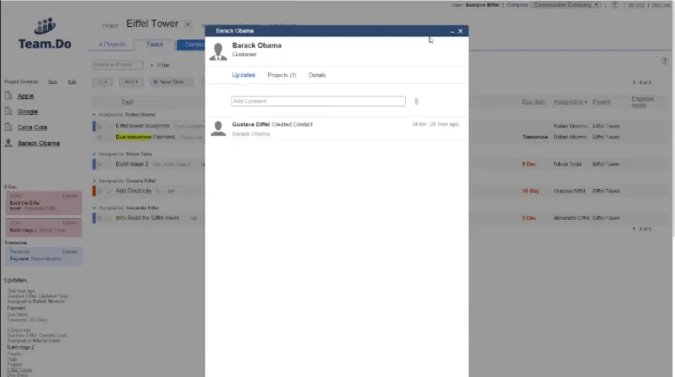Open the Contacts tab in main view
Screen dimensions: 675x377
191,45
